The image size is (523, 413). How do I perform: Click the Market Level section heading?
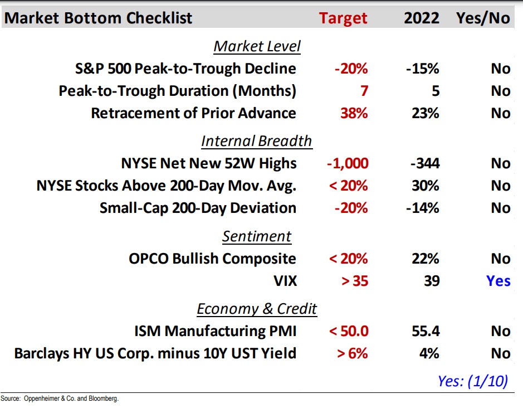pos(257,46)
